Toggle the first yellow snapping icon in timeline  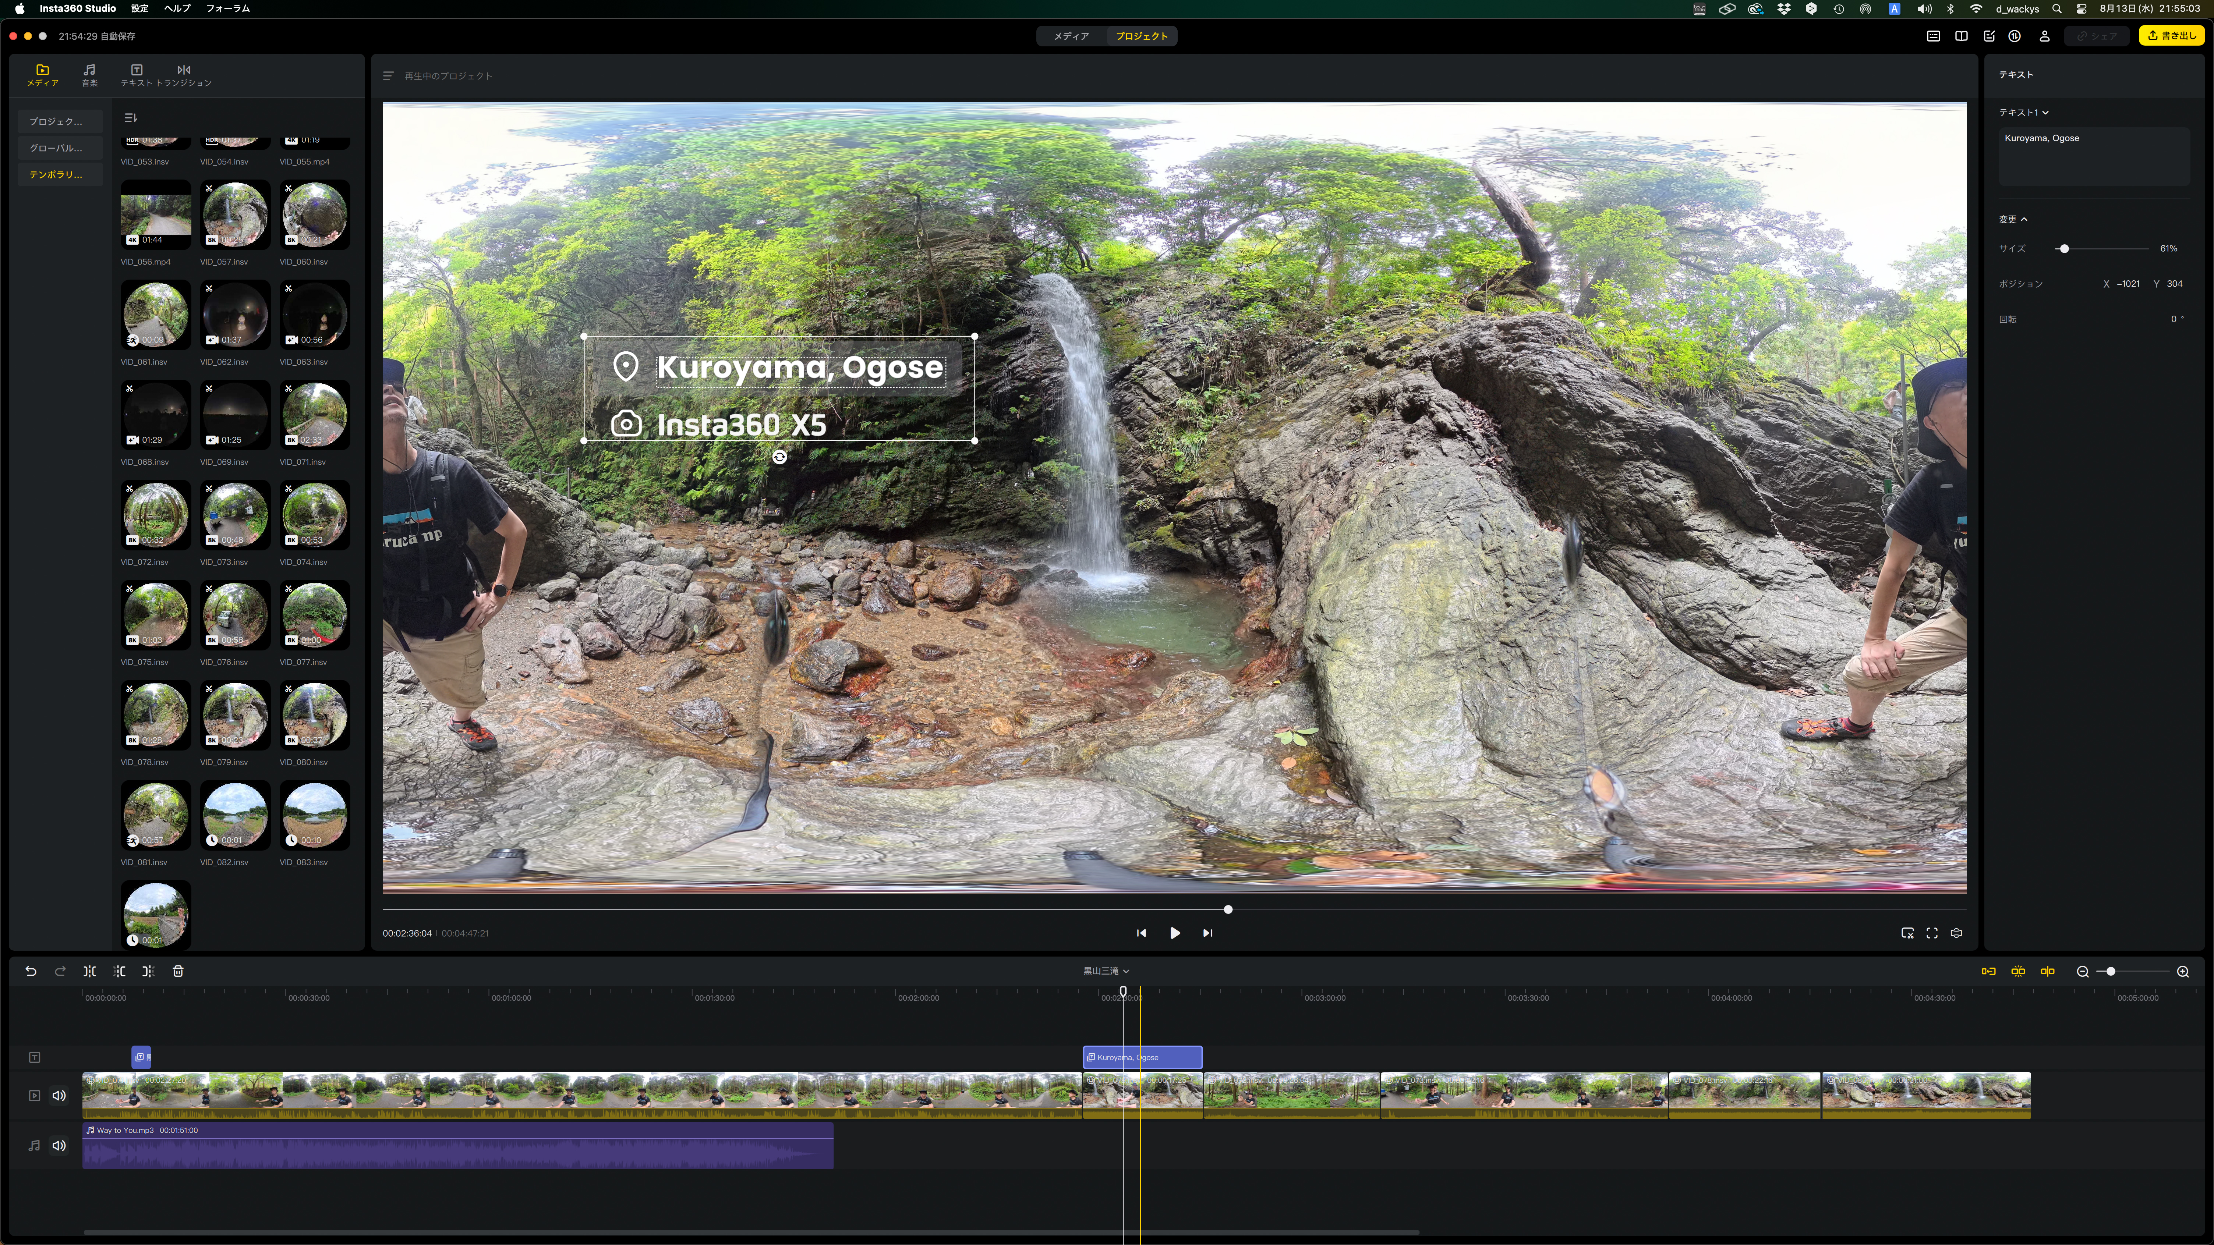[1989, 971]
